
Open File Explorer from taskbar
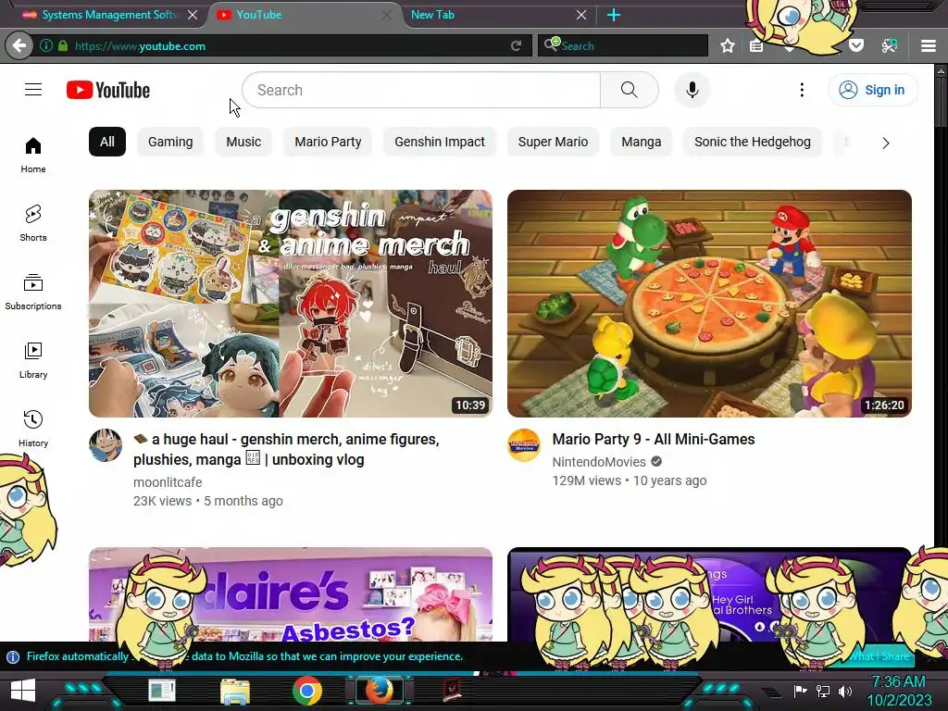[235, 692]
